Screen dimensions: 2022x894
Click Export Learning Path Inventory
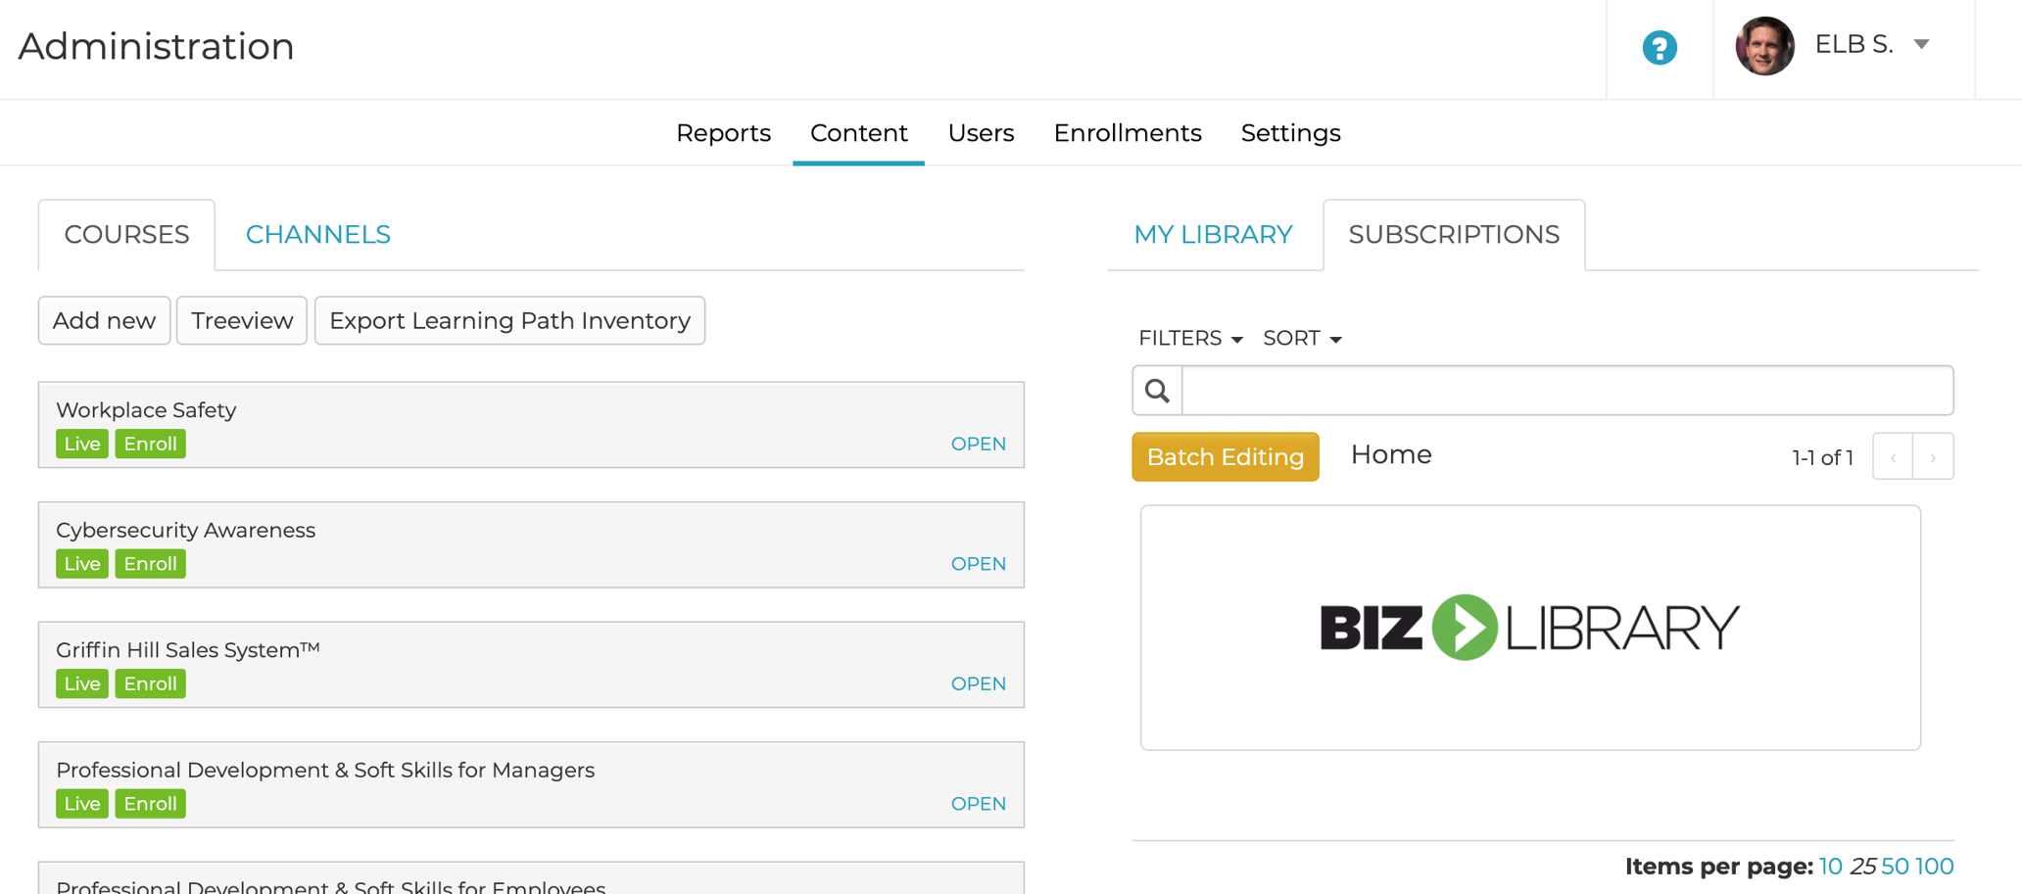pos(508,320)
